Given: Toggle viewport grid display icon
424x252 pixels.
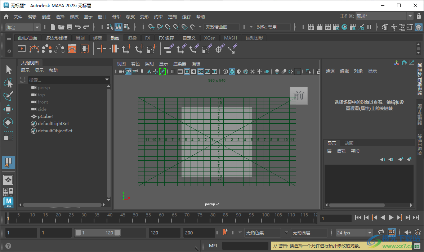Looking at the screenshot, I should point(173,72).
